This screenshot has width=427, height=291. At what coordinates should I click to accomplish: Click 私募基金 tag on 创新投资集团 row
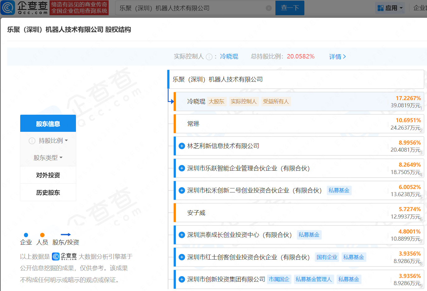tap(349, 279)
